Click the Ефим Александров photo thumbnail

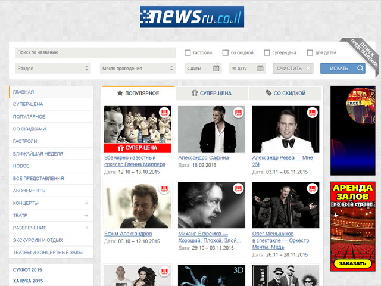pos(138,205)
